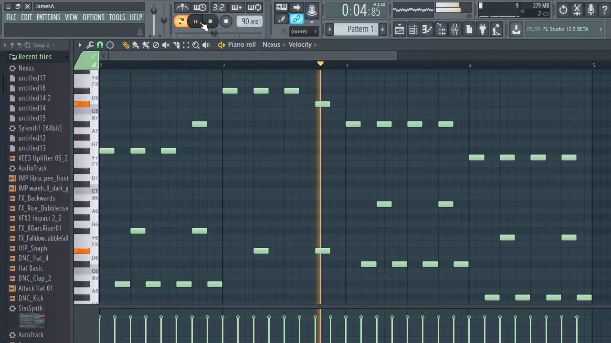611x343 pixels.
Task: Open the help question mark icon
Action: pyautogui.click(x=604, y=10)
